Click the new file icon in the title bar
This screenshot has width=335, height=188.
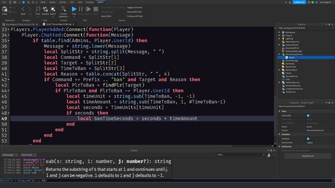tap(10, 2)
